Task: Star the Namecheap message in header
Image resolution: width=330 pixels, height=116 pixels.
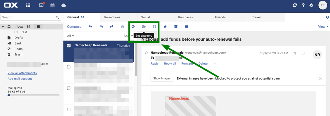Action: 295,53
